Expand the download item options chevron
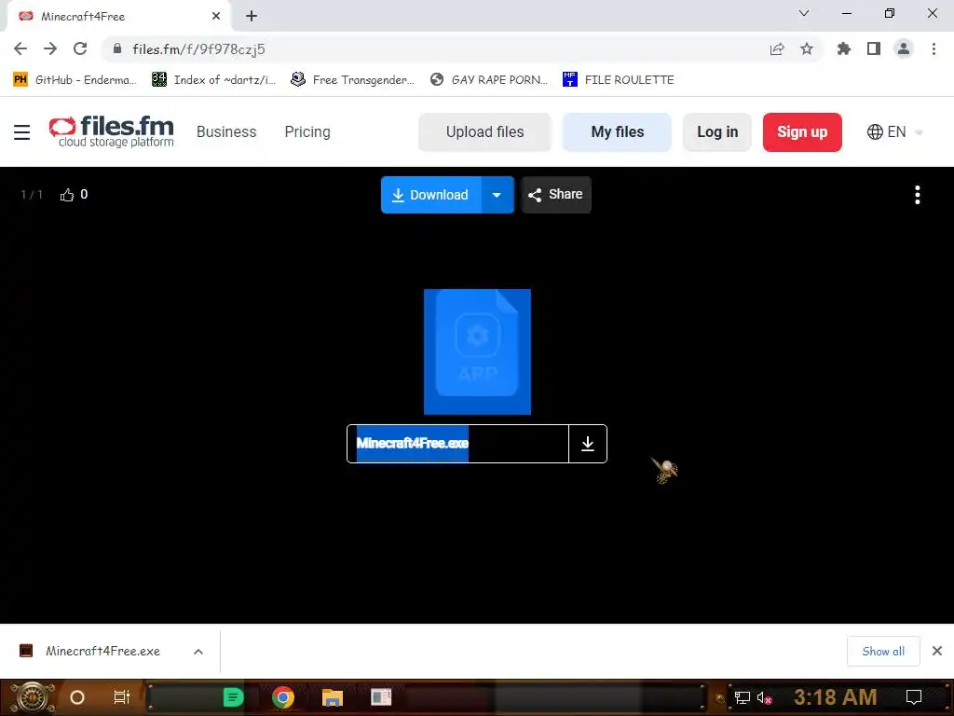The image size is (954, 716). coord(198,652)
